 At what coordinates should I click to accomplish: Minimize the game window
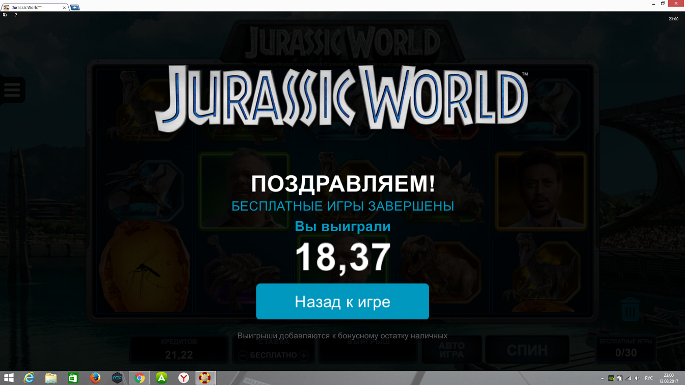(x=653, y=4)
